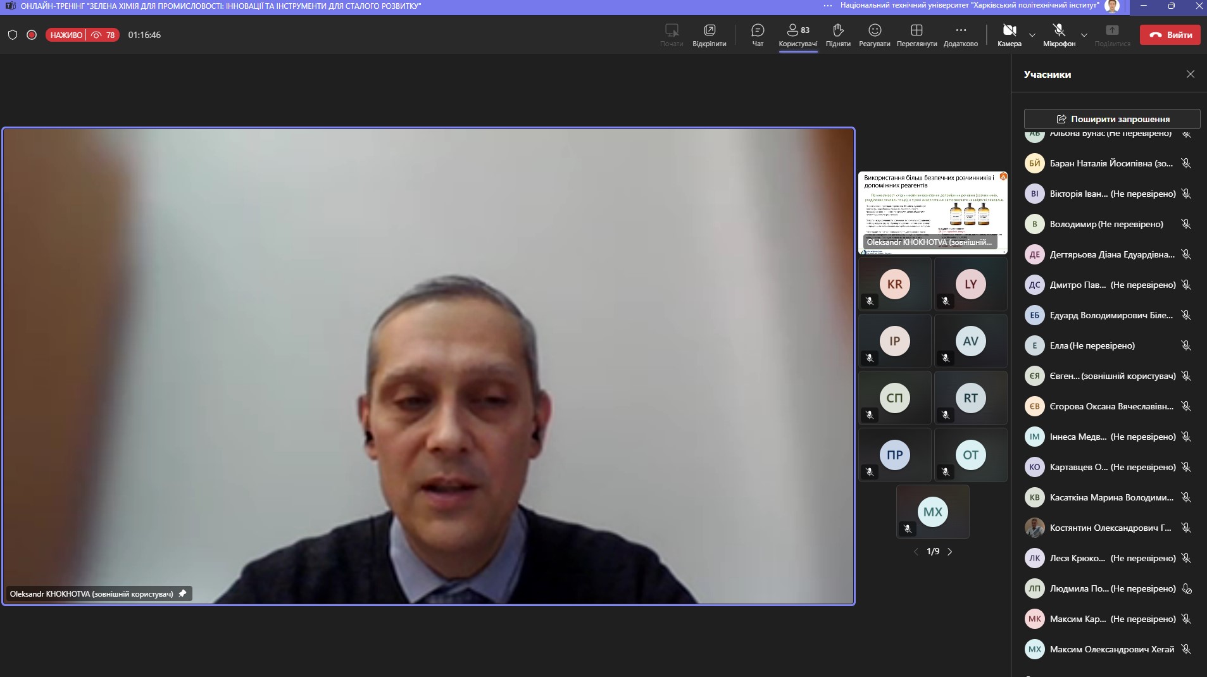Turn on the camera
Screen dimensions: 1207x677
1010,35
